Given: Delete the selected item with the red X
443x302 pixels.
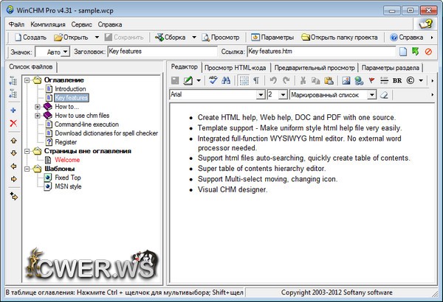Looking at the screenshot, I should [13, 123].
